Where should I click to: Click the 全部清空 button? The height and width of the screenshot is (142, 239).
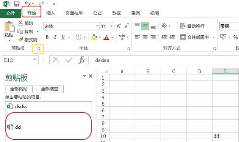pos(50,89)
